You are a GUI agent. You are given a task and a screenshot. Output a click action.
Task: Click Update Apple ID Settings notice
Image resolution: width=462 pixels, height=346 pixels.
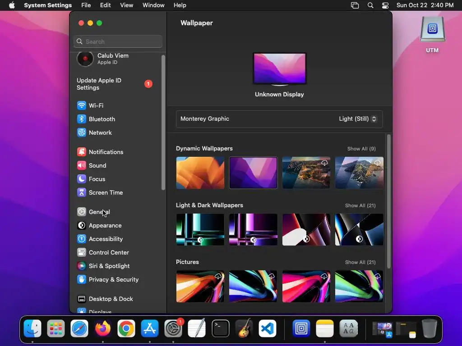114,84
